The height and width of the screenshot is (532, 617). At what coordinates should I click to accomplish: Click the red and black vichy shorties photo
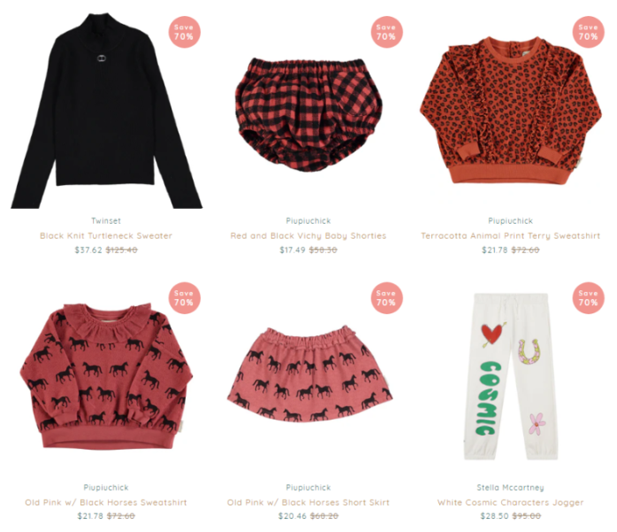[x=308, y=115]
